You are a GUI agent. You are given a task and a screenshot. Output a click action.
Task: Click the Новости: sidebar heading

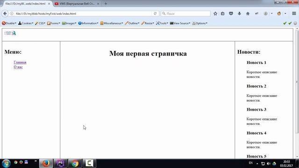(x=249, y=52)
